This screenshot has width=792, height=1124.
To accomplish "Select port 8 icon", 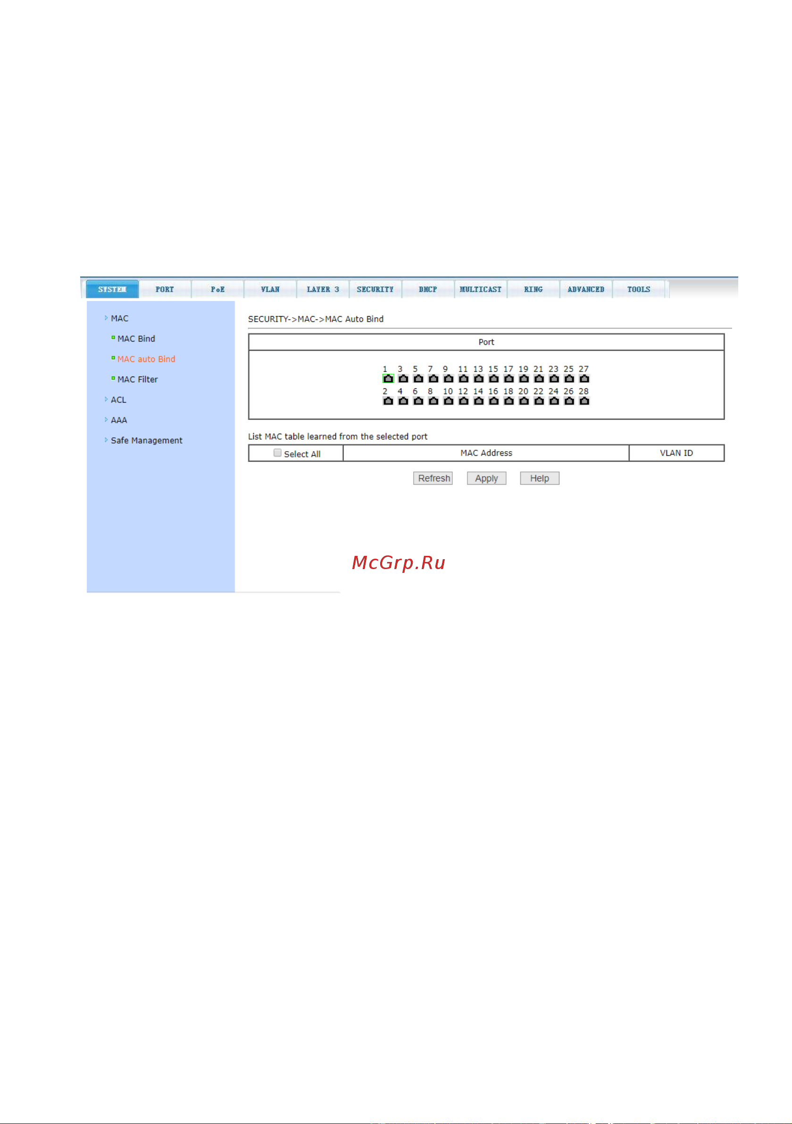I will pyautogui.click(x=434, y=401).
